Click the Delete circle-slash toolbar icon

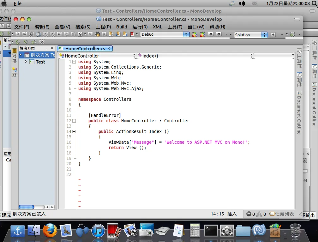point(80,34)
